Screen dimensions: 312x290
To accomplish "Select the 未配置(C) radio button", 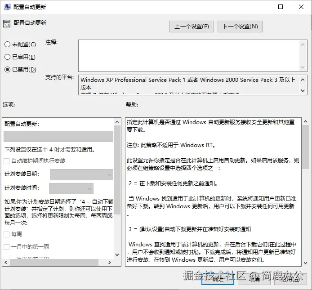I will (7, 44).
